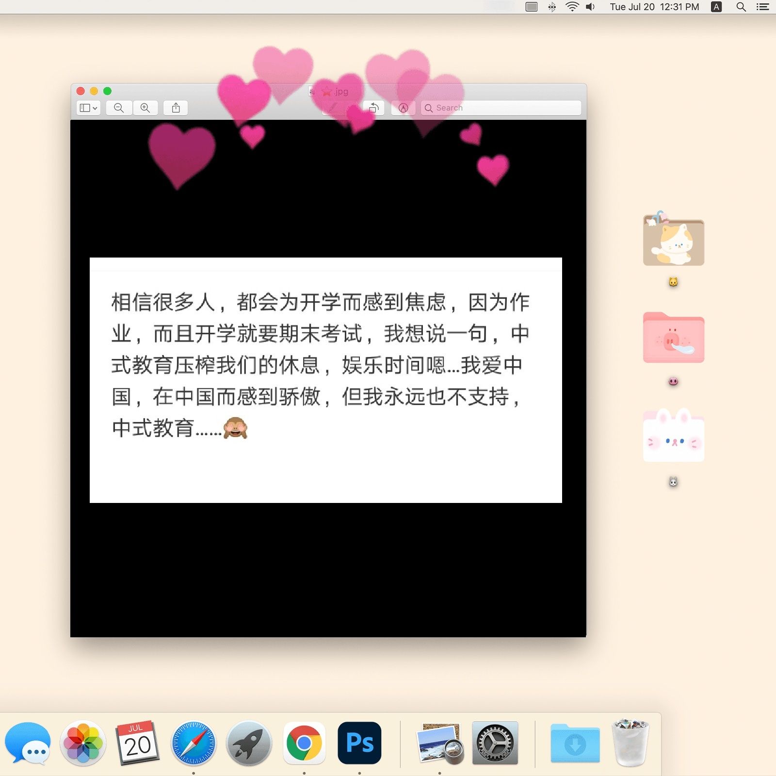The width and height of the screenshot is (776, 776).
Task: Open the sidebar view dropdown in Preview
Action: pos(88,108)
